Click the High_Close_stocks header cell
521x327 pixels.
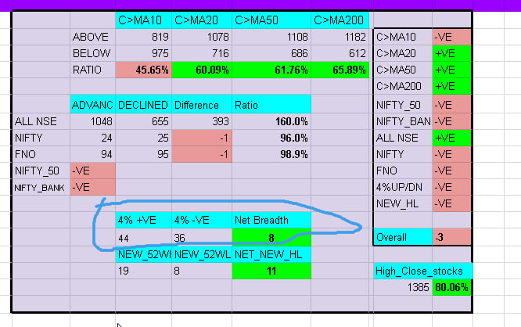(422, 271)
